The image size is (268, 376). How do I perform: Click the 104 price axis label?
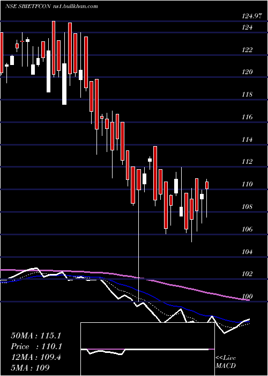click(x=247, y=252)
